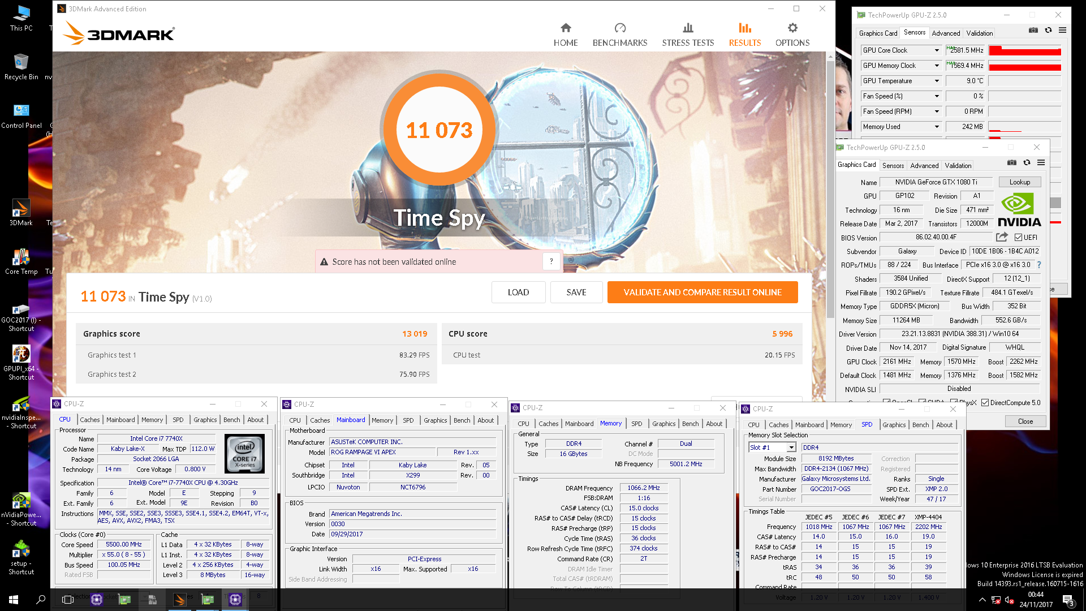Open BENCHMARKS section in 3DMark
This screenshot has height=611, width=1086.
click(620, 35)
